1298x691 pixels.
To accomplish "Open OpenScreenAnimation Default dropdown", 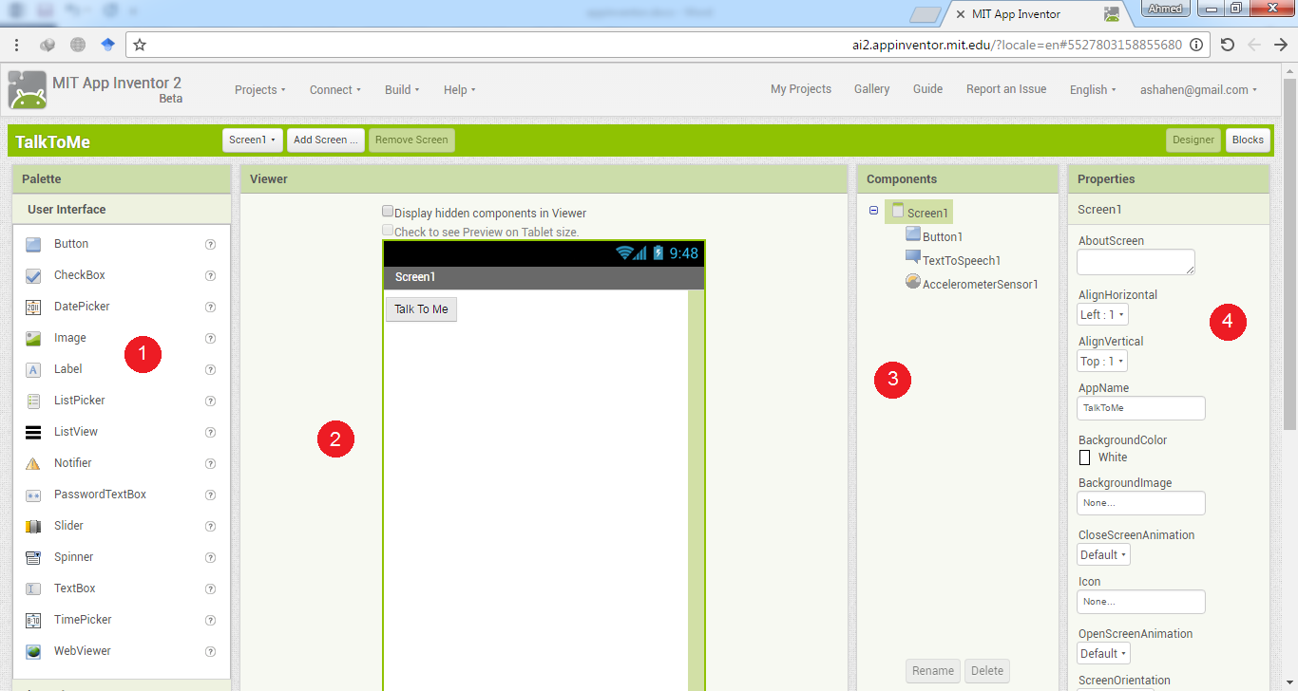I will tap(1104, 653).
